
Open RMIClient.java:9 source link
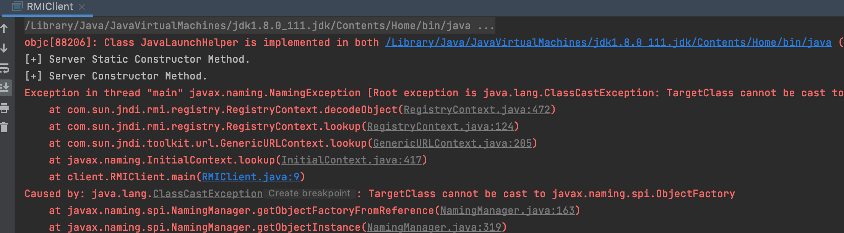250,177
